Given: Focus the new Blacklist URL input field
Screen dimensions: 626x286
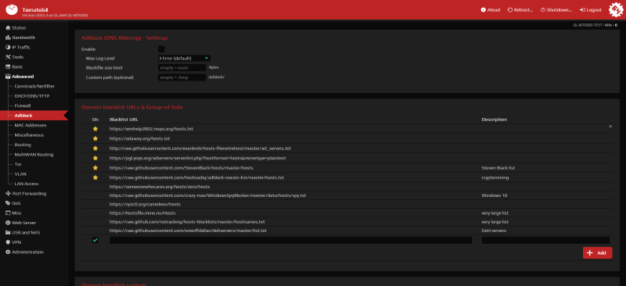Looking at the screenshot, I should tap(290, 240).
